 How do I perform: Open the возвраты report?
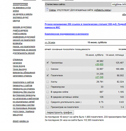[18, 43]
